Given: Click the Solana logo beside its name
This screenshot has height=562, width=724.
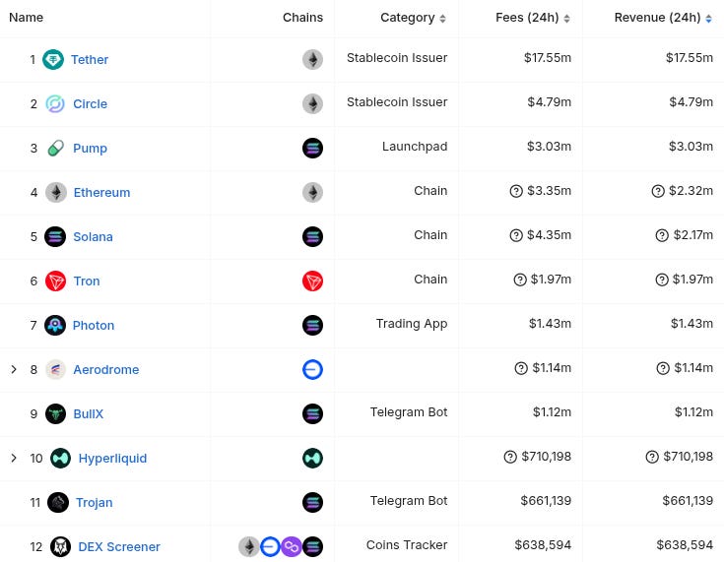Looking at the screenshot, I should pyautogui.click(x=55, y=236).
